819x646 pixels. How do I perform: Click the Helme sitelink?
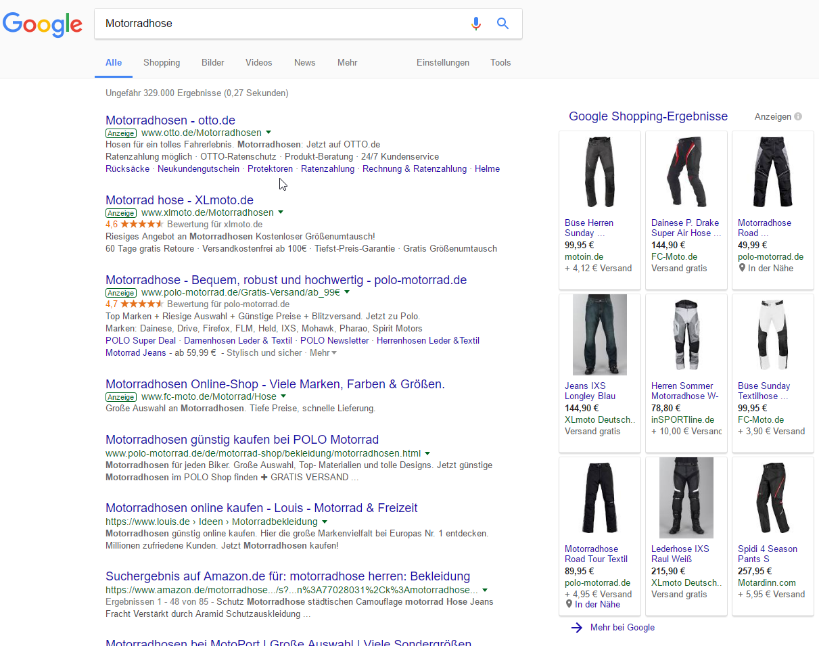487,168
